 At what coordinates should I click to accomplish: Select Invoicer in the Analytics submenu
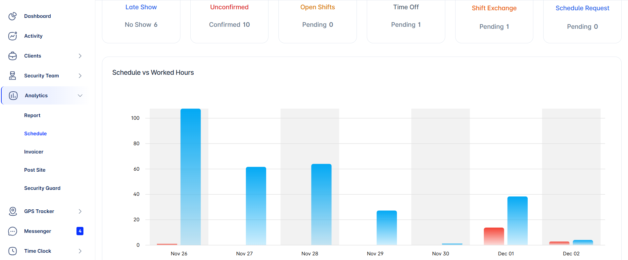34,152
